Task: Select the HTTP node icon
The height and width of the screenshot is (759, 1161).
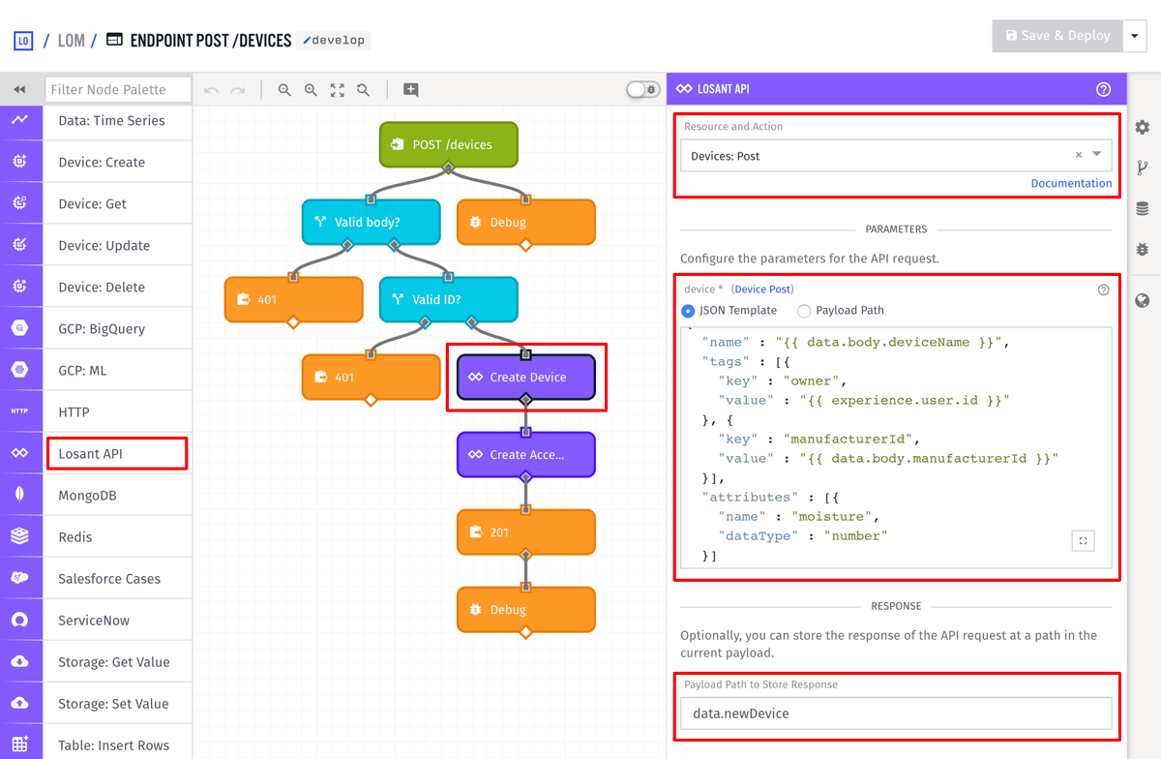Action: (20, 412)
